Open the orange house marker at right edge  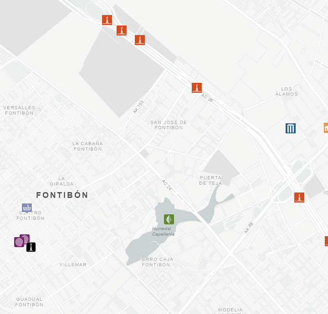[x=326, y=128]
